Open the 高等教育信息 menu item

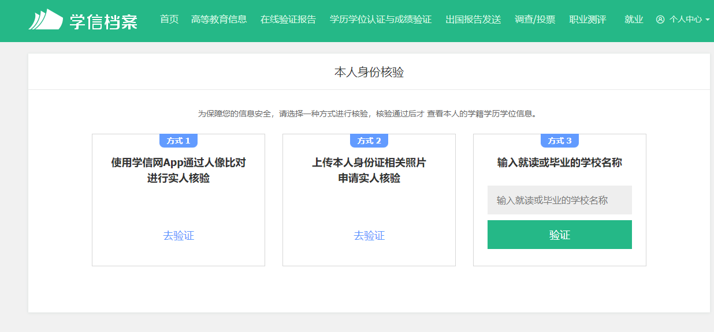219,20
